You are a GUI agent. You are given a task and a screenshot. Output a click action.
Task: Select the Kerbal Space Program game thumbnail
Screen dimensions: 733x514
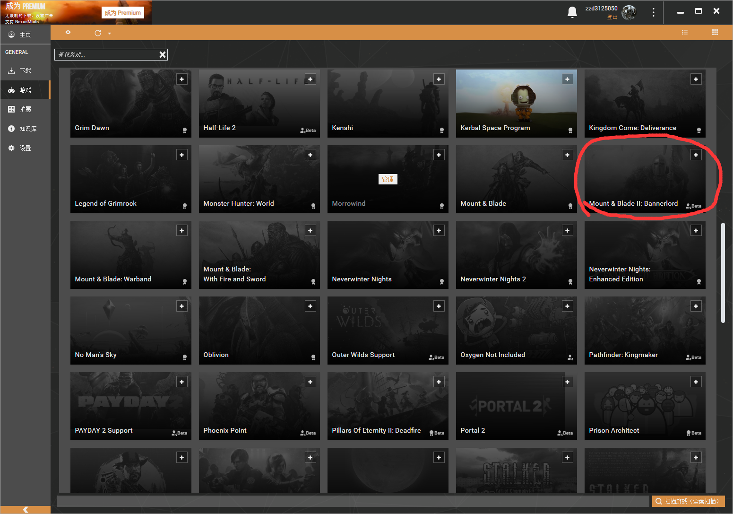point(517,104)
